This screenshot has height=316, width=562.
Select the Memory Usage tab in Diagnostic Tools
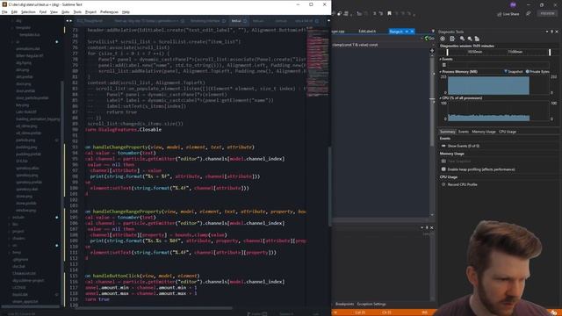[484, 132]
